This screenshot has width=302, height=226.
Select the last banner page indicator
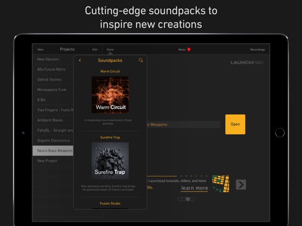coord(192,199)
